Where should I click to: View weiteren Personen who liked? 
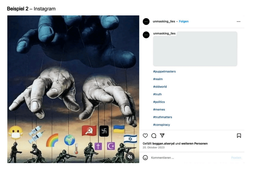(x=194, y=144)
